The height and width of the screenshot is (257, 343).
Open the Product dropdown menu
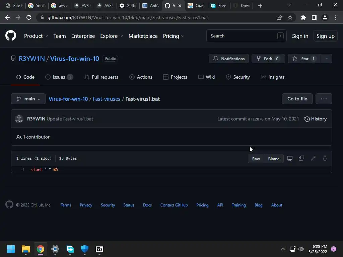point(36,36)
